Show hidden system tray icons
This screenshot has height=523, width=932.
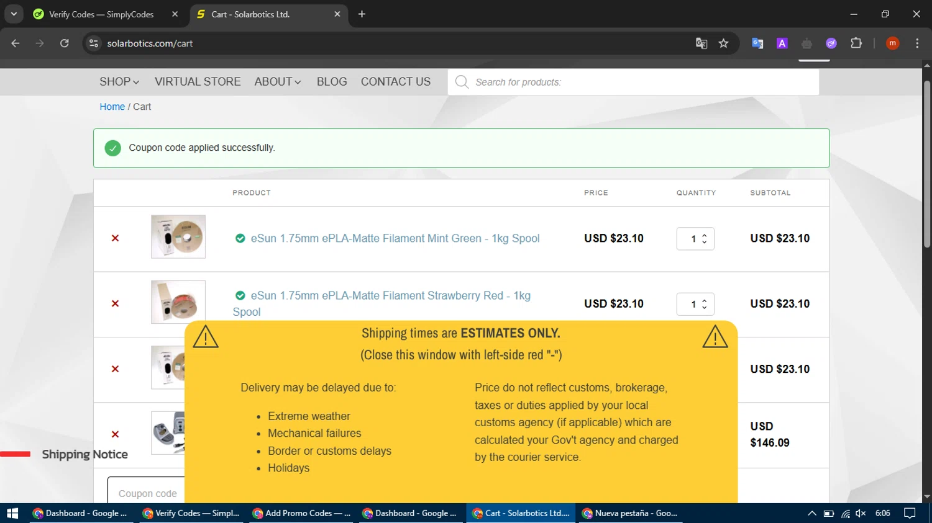pos(811,513)
